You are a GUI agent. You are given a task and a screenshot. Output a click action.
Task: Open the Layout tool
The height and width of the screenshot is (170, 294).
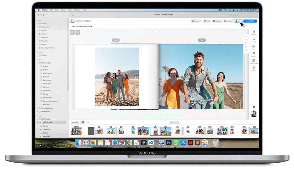[254, 53]
